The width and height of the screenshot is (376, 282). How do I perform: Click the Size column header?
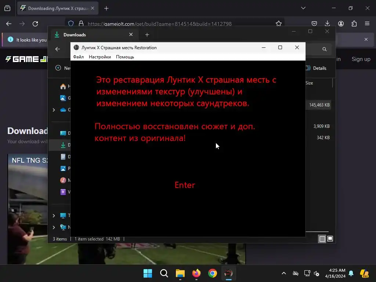coord(309,83)
